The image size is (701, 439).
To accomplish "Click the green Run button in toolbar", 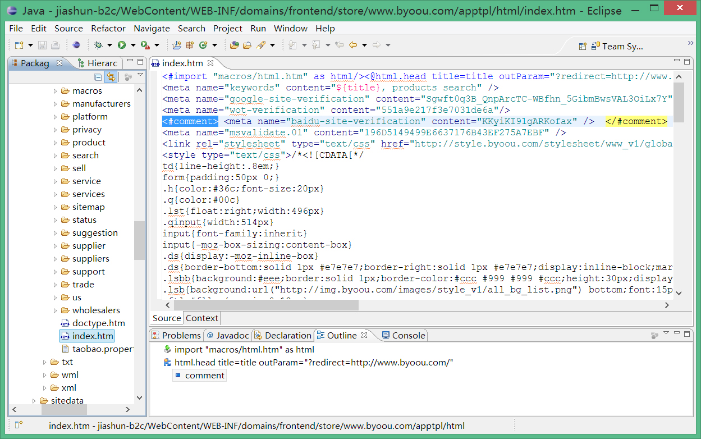I will click(x=121, y=45).
